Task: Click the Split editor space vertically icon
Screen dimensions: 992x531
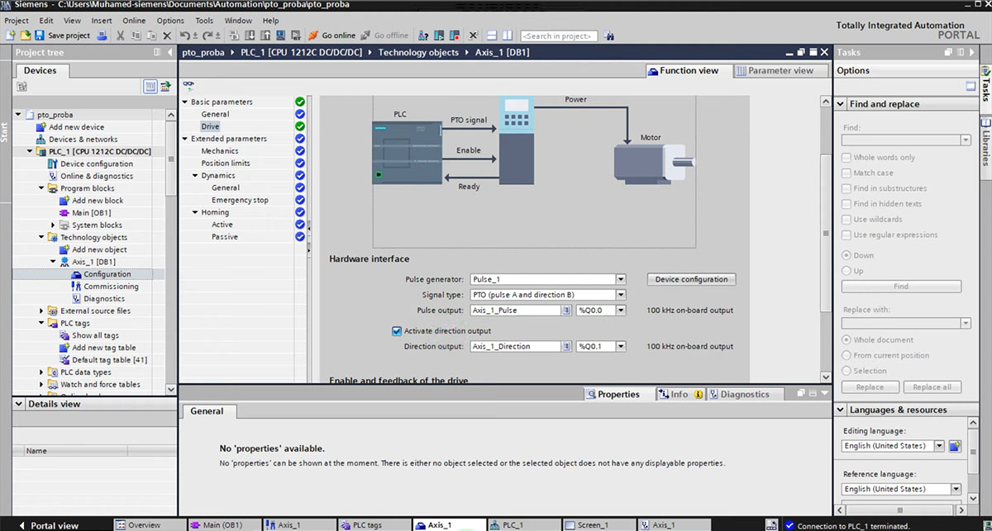Action: 507,36
